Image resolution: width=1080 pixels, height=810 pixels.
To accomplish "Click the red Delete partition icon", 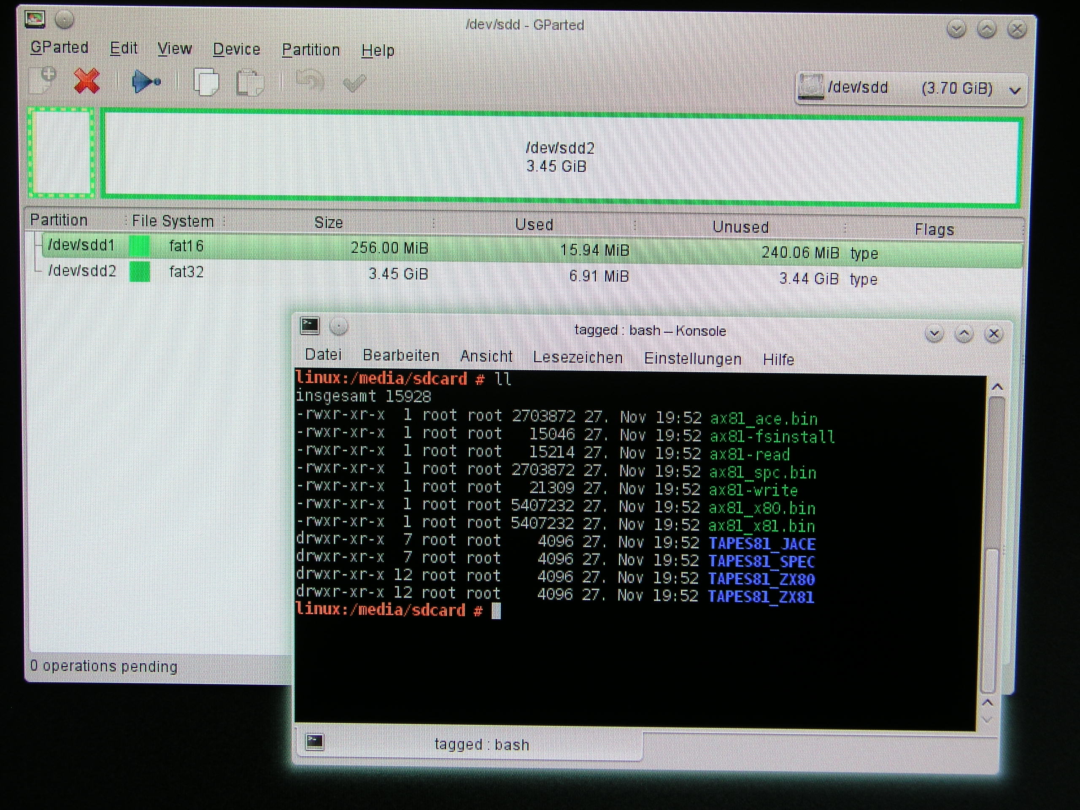I will (x=87, y=81).
